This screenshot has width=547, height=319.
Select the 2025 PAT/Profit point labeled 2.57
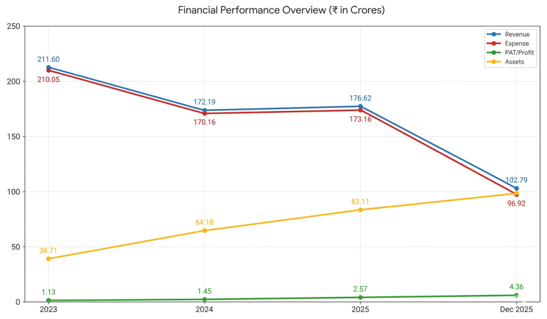(x=361, y=298)
